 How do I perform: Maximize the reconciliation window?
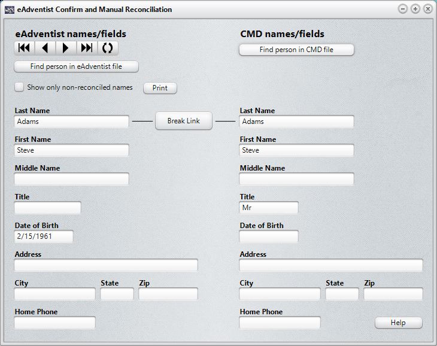point(415,9)
